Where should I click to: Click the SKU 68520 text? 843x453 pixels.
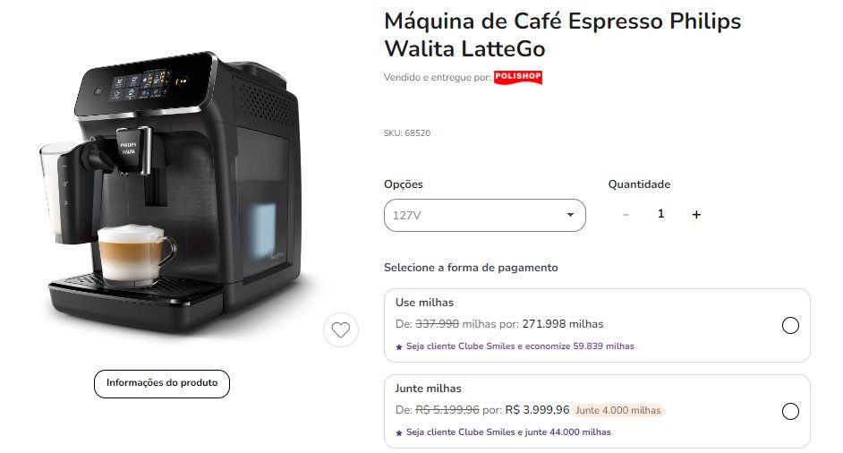pos(407,132)
